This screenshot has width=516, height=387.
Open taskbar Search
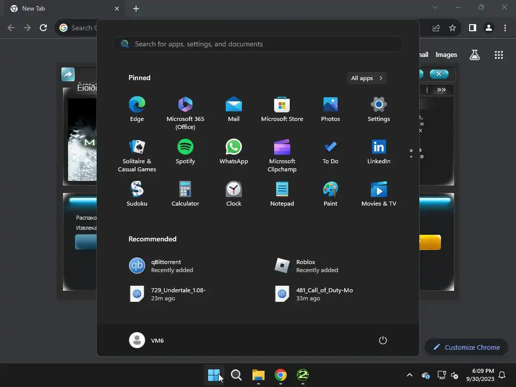236,375
